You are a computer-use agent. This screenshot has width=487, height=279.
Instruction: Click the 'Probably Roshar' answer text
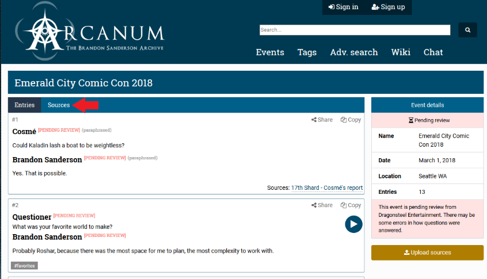coord(143,251)
